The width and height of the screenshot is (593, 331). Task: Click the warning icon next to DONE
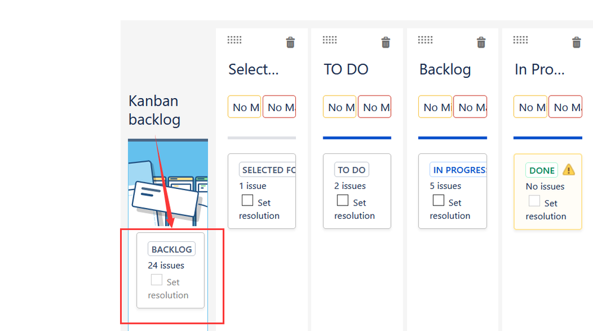point(569,170)
